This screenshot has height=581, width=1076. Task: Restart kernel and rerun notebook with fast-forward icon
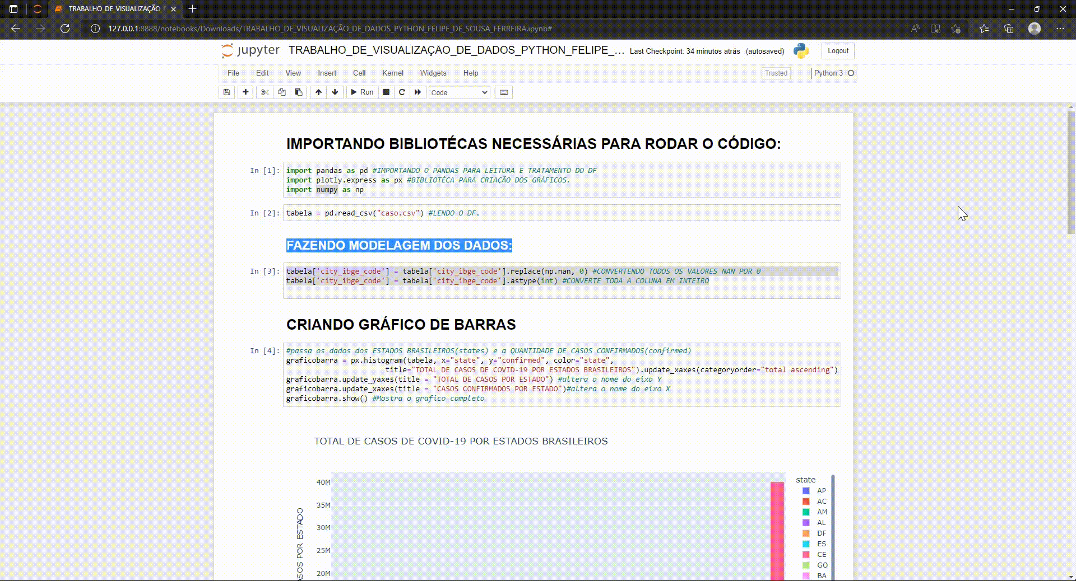click(418, 92)
